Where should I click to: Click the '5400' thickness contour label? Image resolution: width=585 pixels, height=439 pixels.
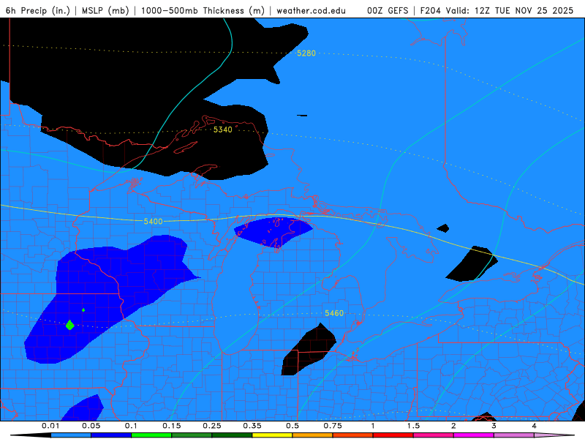click(x=154, y=222)
